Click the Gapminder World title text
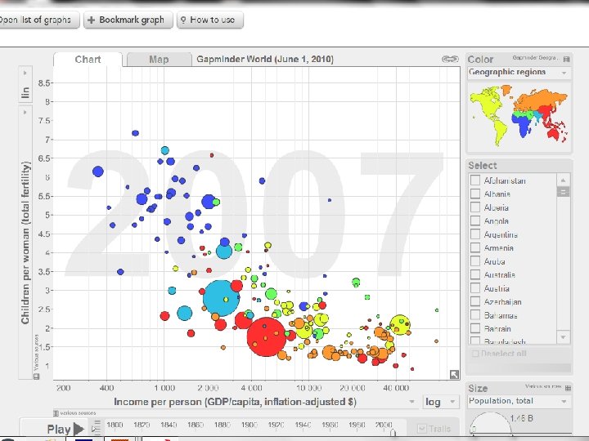The width and height of the screenshot is (589, 441). (265, 60)
